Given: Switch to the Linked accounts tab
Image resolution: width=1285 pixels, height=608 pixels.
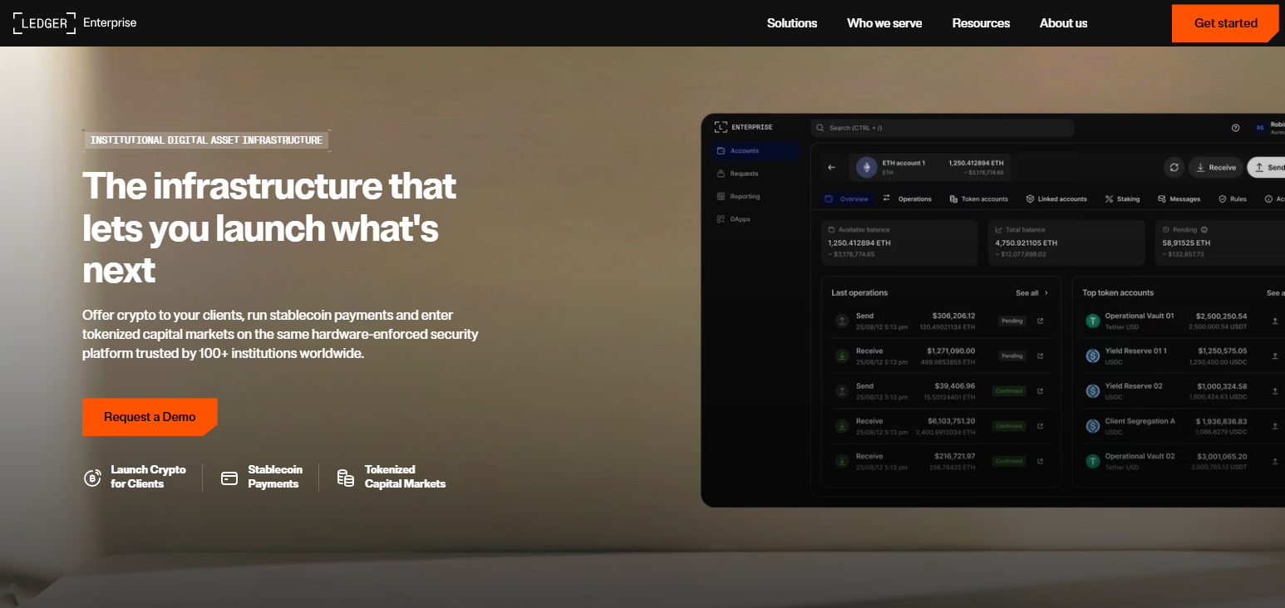Looking at the screenshot, I should (x=1056, y=199).
